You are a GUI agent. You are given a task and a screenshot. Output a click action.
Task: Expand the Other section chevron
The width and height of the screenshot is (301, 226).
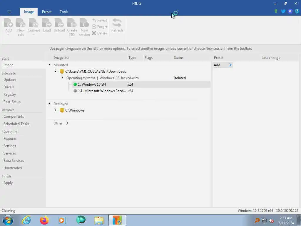coord(67,123)
